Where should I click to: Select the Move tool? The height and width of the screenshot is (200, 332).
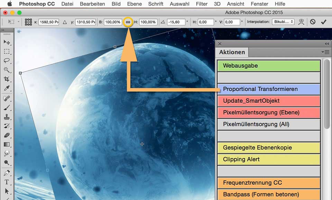pyautogui.click(x=7, y=42)
